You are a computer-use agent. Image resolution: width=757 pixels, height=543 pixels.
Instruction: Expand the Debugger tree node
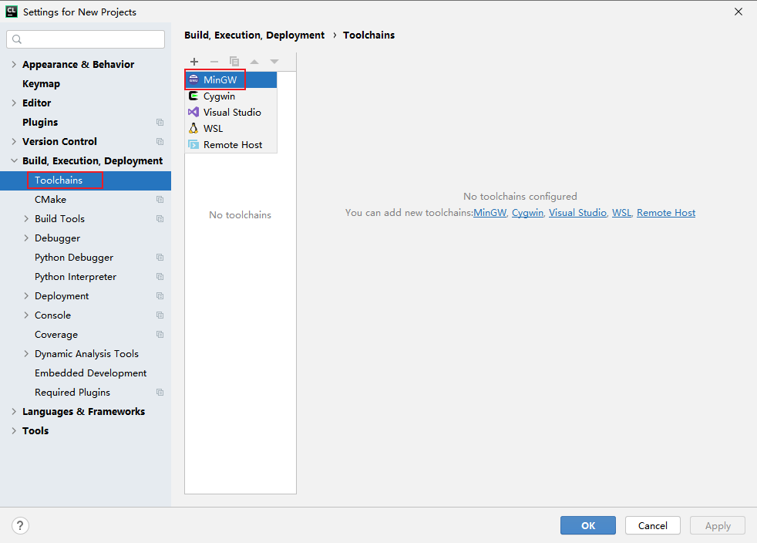[x=26, y=238]
